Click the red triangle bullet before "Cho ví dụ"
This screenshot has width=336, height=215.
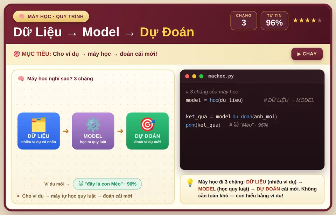pos(19,196)
